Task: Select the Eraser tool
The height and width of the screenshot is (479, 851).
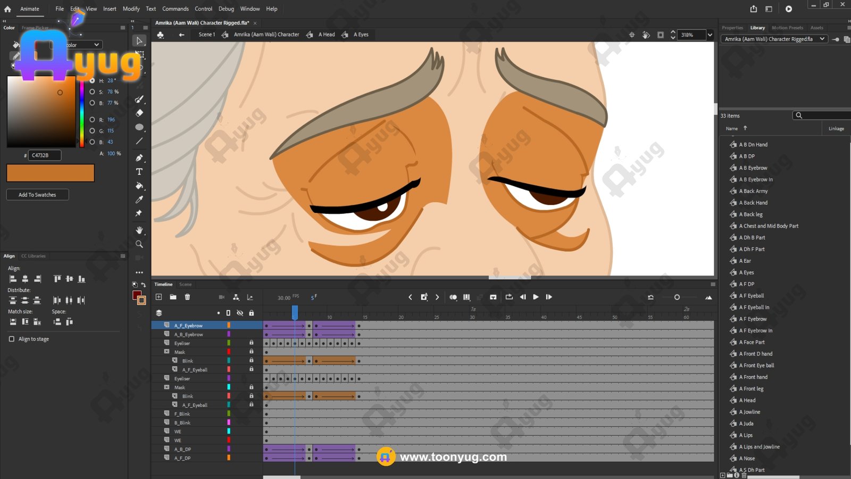Action: coord(139,113)
